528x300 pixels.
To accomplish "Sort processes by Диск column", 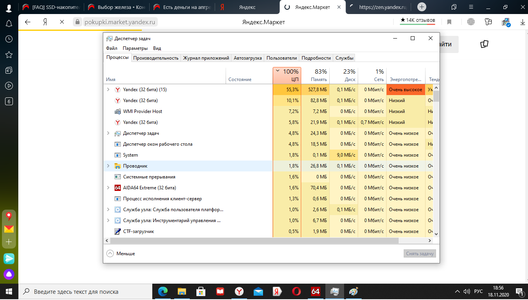I will [344, 76].
